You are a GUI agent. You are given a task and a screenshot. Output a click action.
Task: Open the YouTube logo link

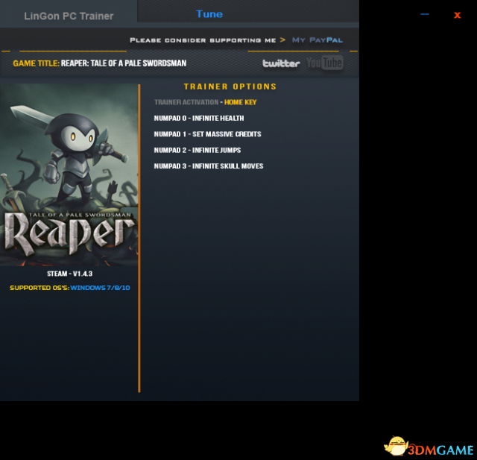click(x=325, y=63)
